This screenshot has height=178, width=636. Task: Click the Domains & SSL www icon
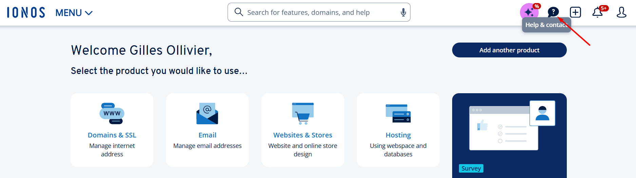[112, 113]
